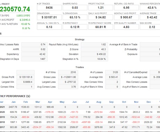Click the Jan column header
This screenshot has height=132, width=160.
click(14, 102)
